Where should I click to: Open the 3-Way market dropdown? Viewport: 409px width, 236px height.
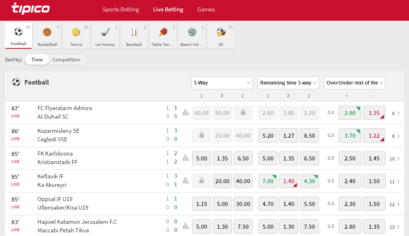click(x=222, y=83)
